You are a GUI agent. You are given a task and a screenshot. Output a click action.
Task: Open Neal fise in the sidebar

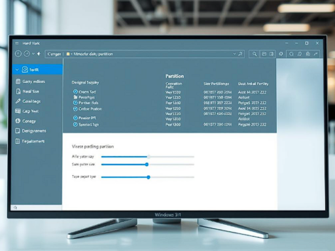point(31,92)
